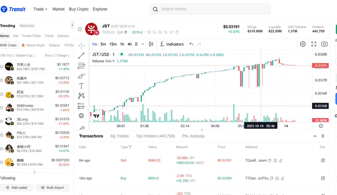Open the Sell transaction in explorer
The image size is (337, 195).
point(323,160)
